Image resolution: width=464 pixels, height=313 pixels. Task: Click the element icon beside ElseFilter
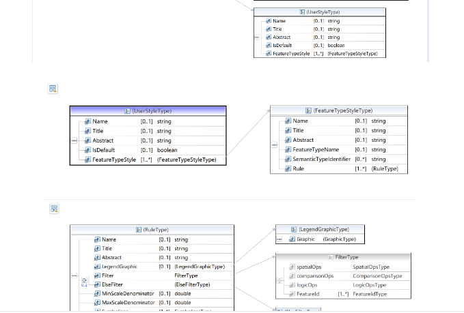[97, 284]
